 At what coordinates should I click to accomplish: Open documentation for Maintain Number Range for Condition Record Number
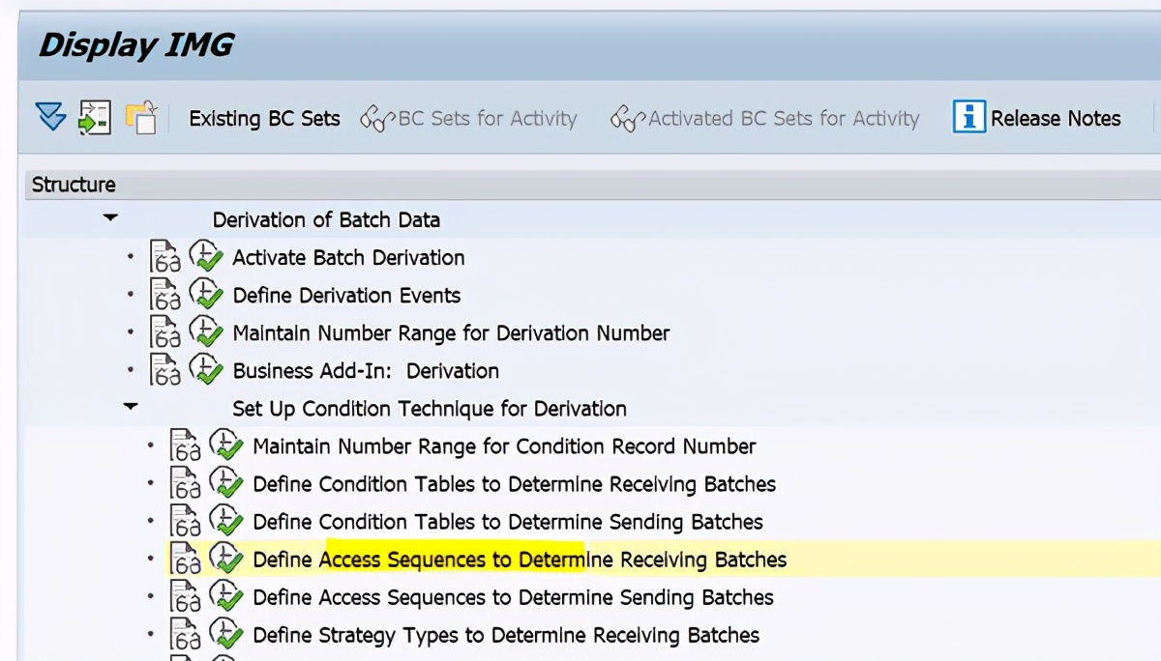[185, 445]
